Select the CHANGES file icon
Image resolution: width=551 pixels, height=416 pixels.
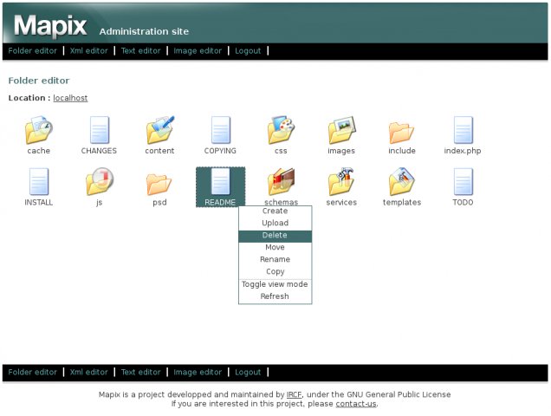(x=99, y=130)
